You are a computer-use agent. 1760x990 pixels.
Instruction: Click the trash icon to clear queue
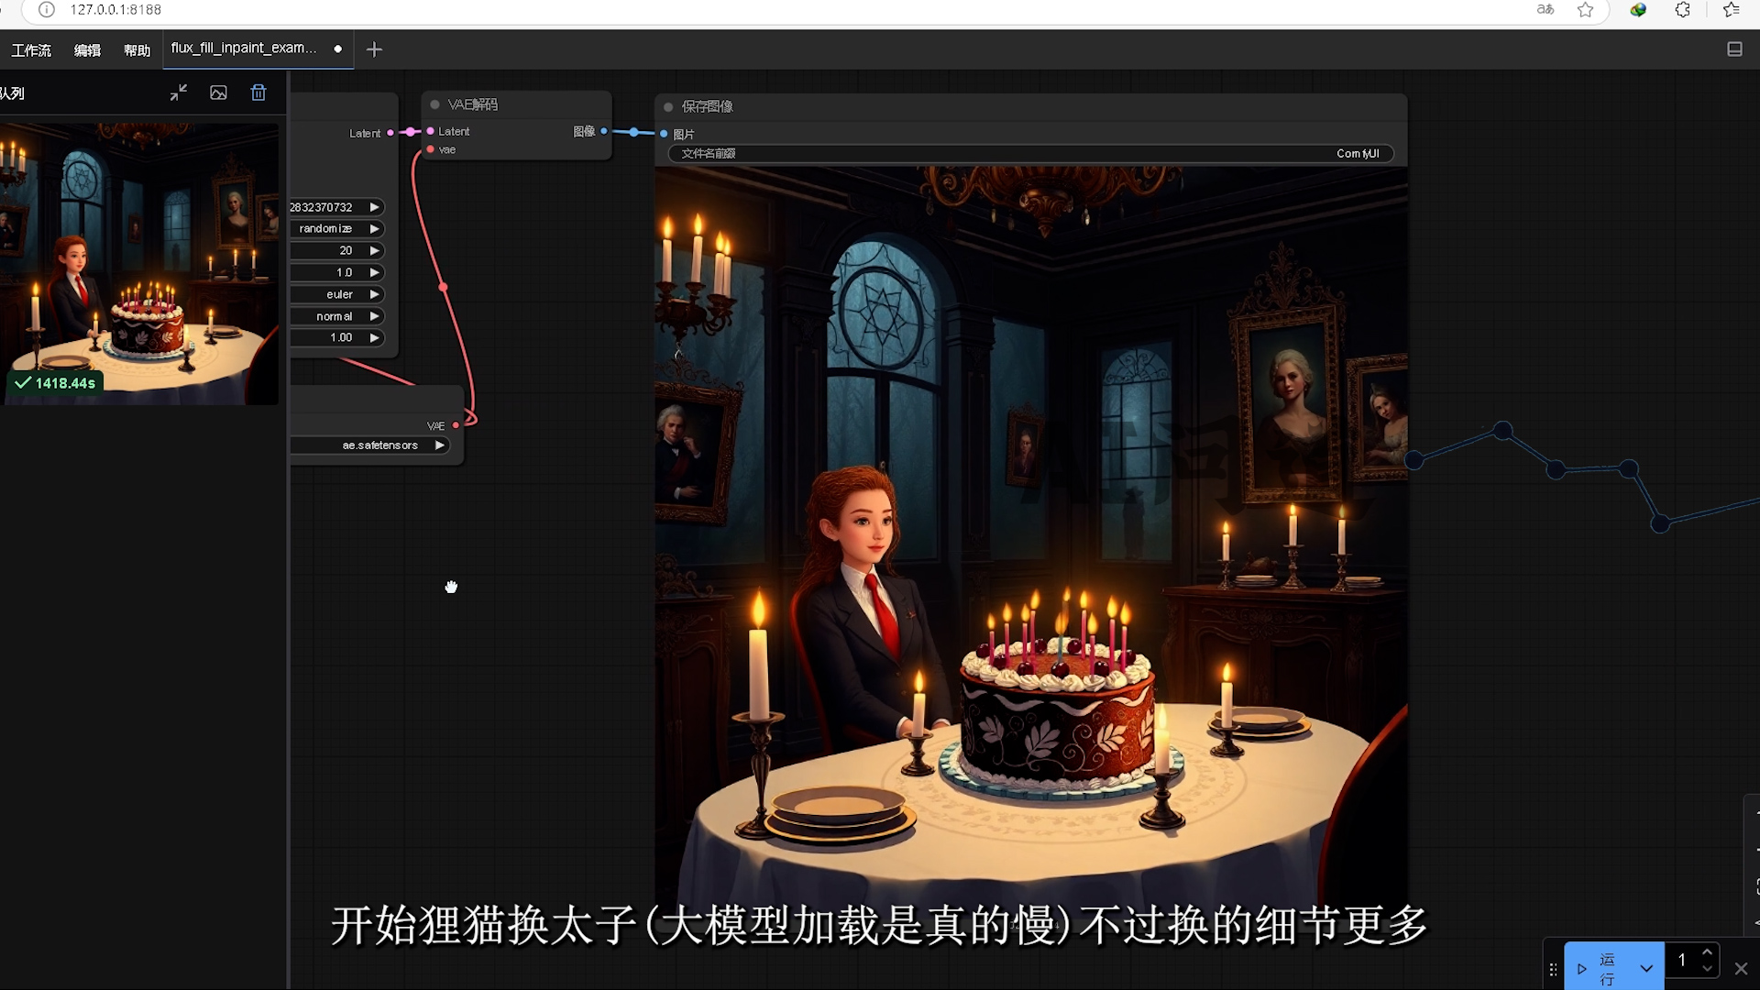click(x=258, y=93)
